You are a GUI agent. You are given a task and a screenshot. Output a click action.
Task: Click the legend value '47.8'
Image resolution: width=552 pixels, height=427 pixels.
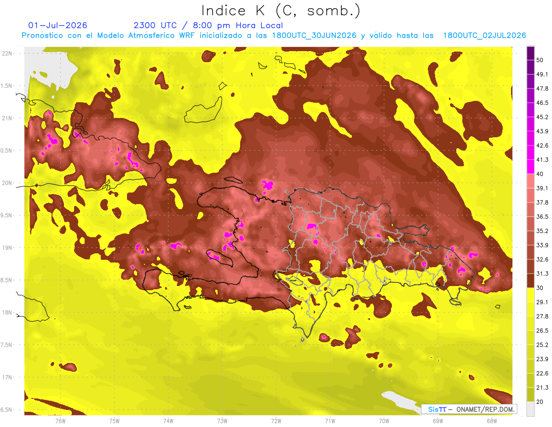(541, 88)
